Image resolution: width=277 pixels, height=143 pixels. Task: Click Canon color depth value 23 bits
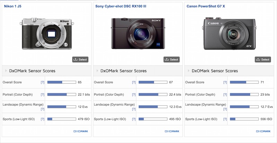click(x=265, y=95)
